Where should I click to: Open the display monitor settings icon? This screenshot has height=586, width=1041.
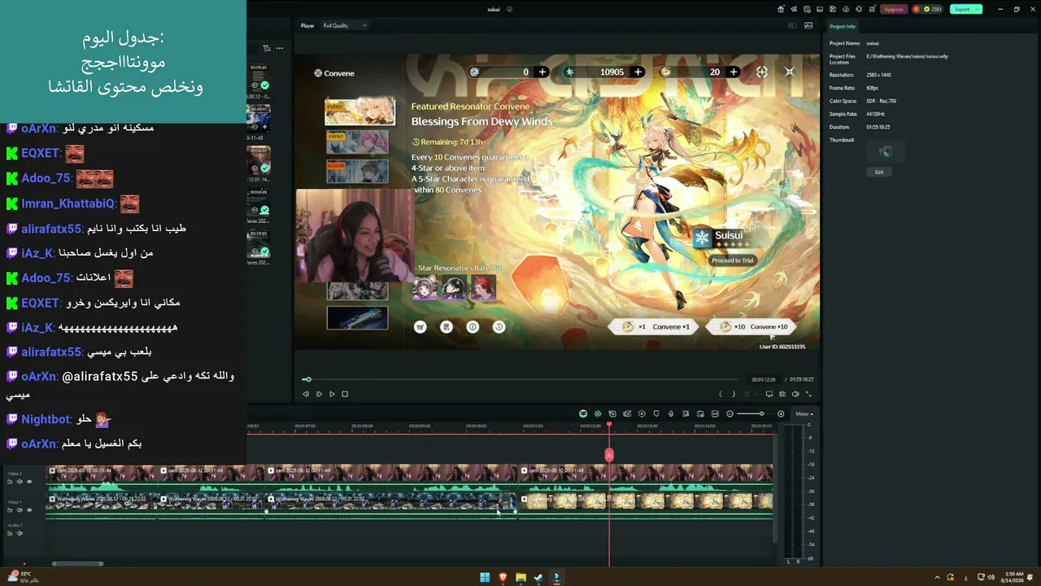tap(769, 394)
